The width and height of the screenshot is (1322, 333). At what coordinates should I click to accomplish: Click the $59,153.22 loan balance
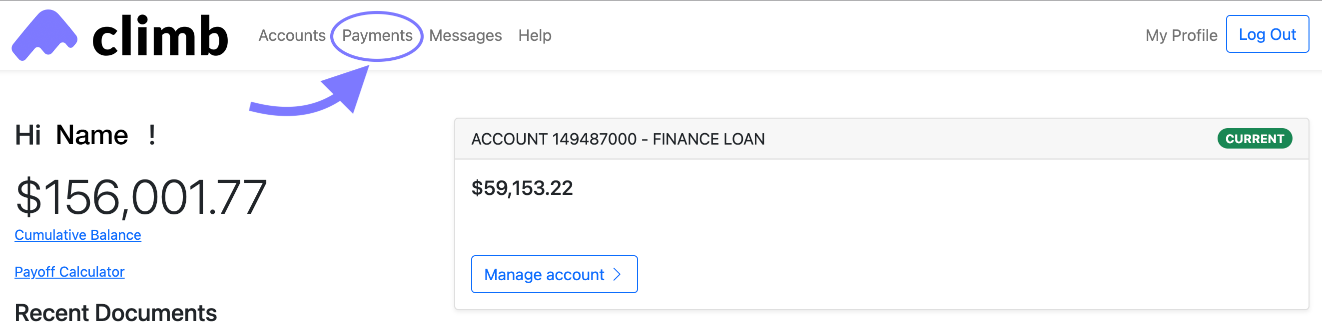[522, 188]
